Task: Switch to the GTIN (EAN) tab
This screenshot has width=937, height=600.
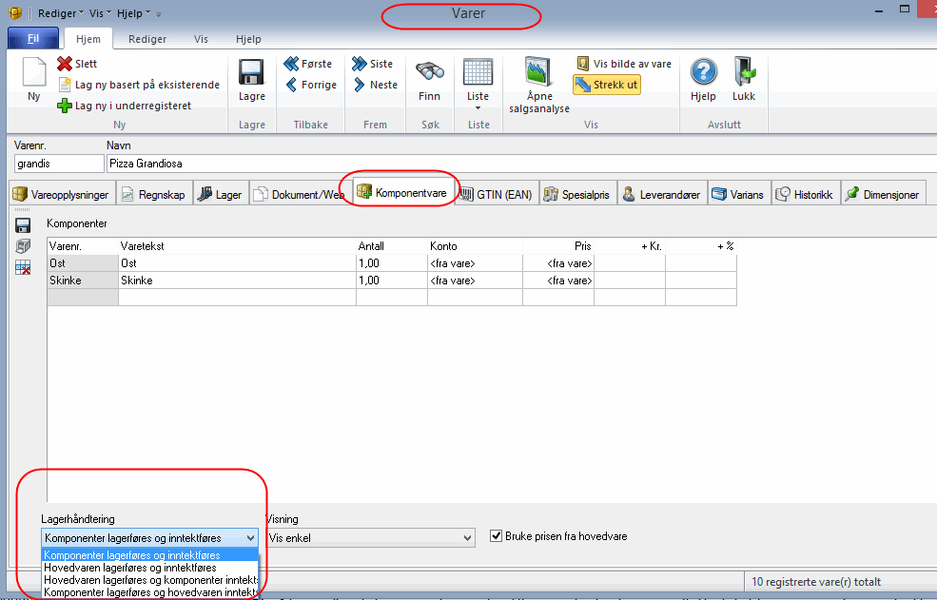Action: (x=496, y=194)
